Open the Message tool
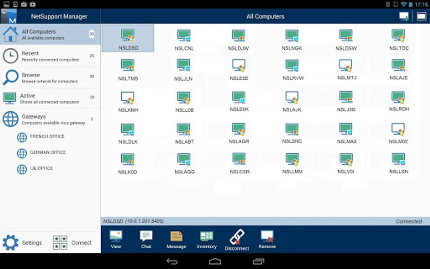 (x=176, y=239)
